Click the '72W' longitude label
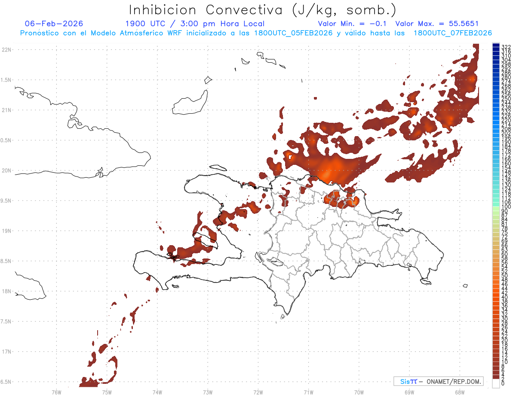Image resolution: width=516 pixels, height=398 pixels. click(x=258, y=392)
